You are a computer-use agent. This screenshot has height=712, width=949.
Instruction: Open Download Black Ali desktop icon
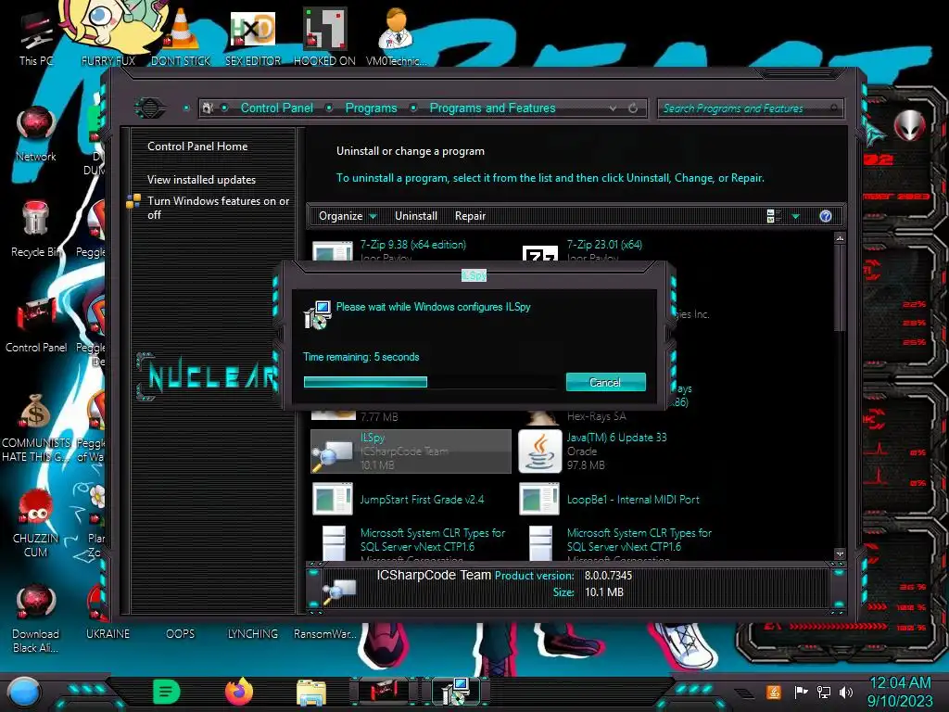[x=36, y=618]
